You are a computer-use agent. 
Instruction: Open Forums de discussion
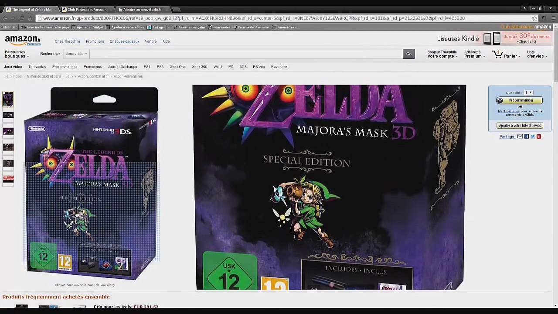click(x=251, y=27)
